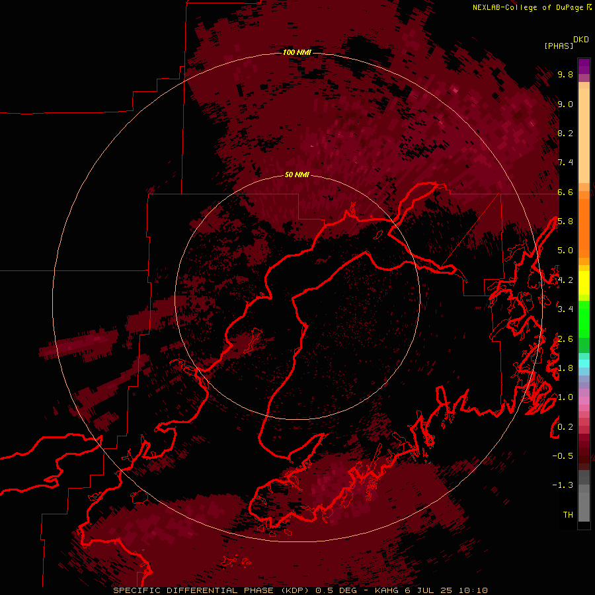This screenshot has width=595, height=595.
Task: Click the 1.0 scale value
Action: (x=565, y=397)
